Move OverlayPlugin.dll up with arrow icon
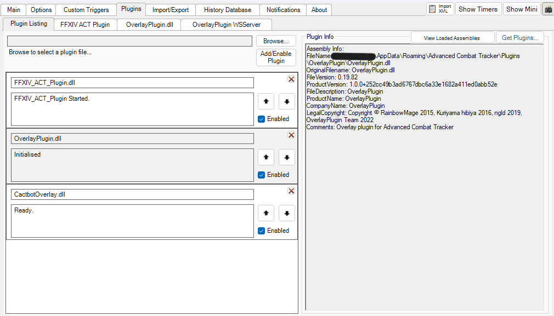This screenshot has width=554, height=316. (x=266, y=157)
